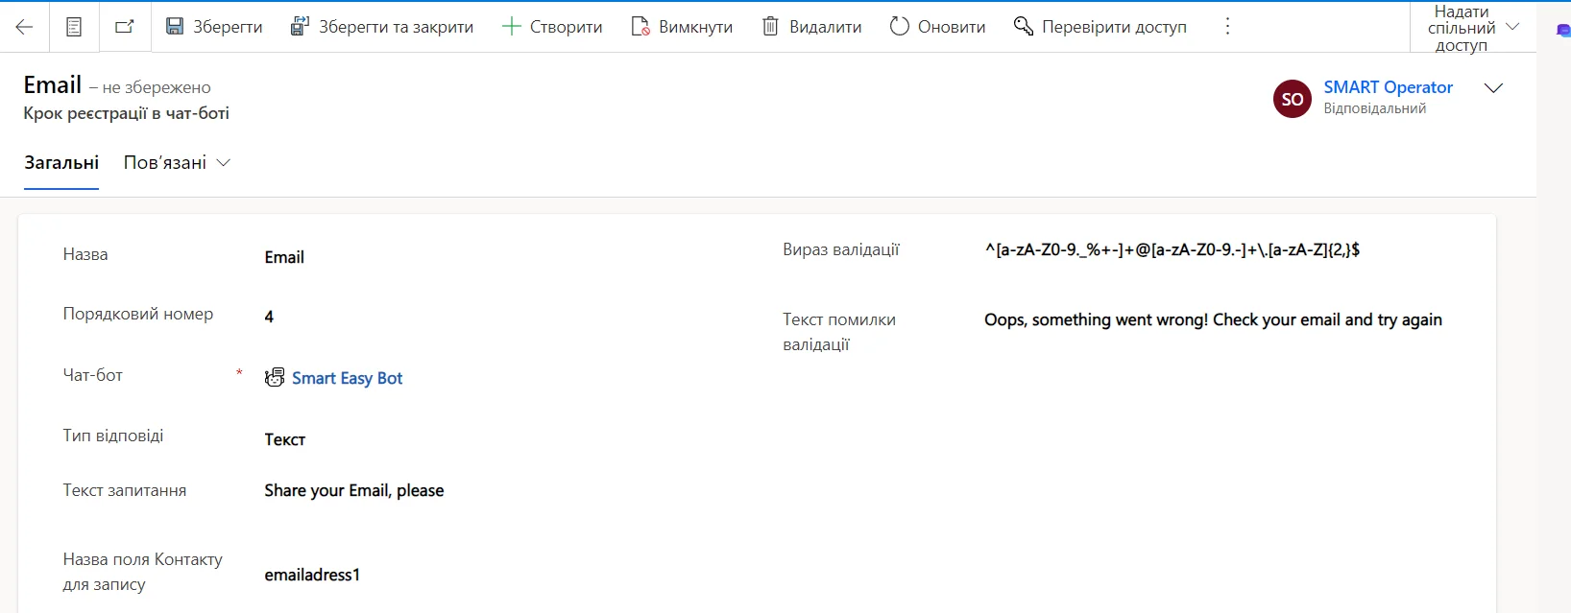
Task: Click 'Крок реєстрації в чат-боті' entity label
Action: [127, 113]
